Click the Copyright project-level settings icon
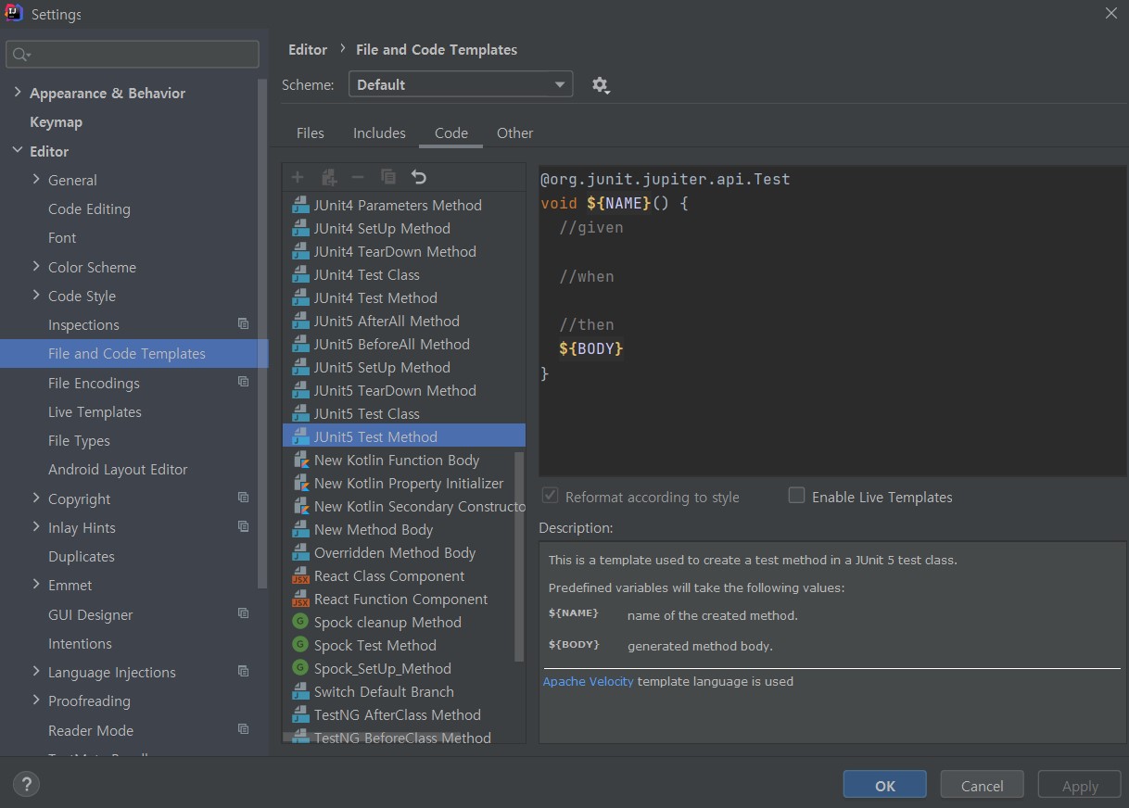This screenshot has height=808, width=1129. tap(243, 499)
